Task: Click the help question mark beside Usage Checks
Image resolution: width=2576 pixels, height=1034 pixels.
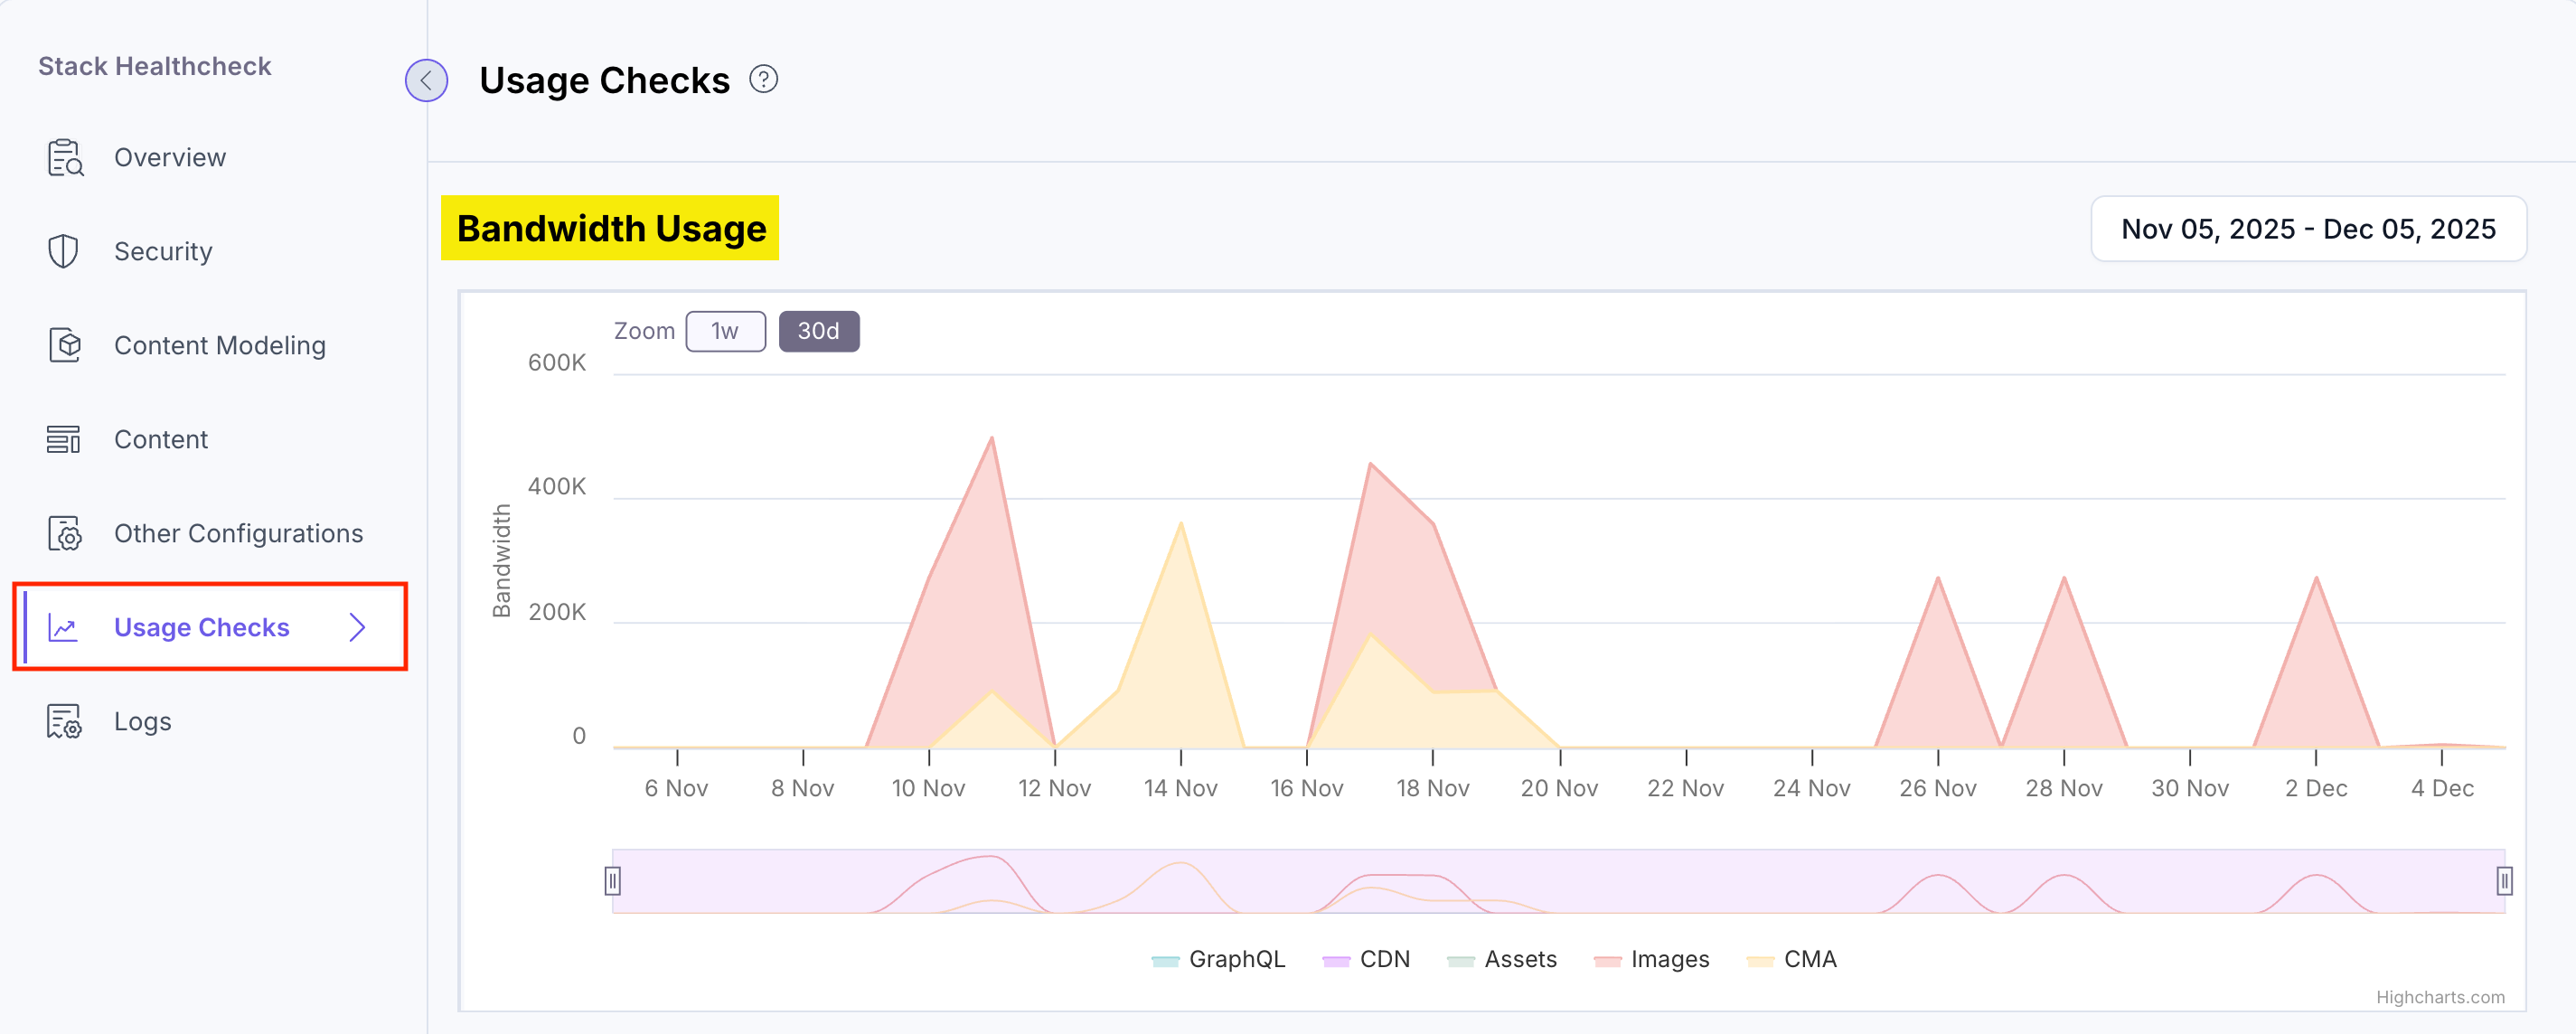Action: click(764, 79)
